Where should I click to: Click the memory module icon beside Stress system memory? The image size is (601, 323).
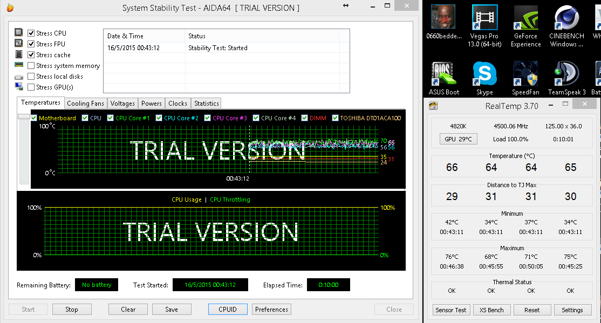(19, 65)
